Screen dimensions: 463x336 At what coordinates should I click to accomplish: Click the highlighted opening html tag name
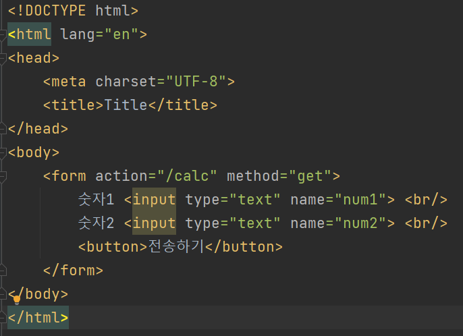point(30,34)
